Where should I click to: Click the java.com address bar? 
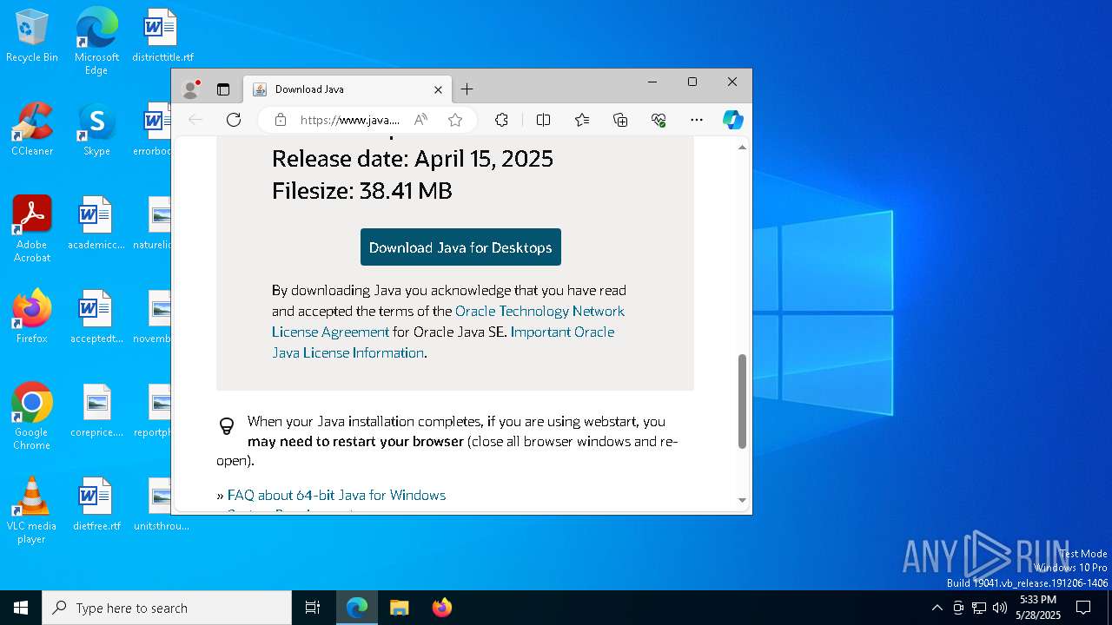pyautogui.click(x=350, y=120)
